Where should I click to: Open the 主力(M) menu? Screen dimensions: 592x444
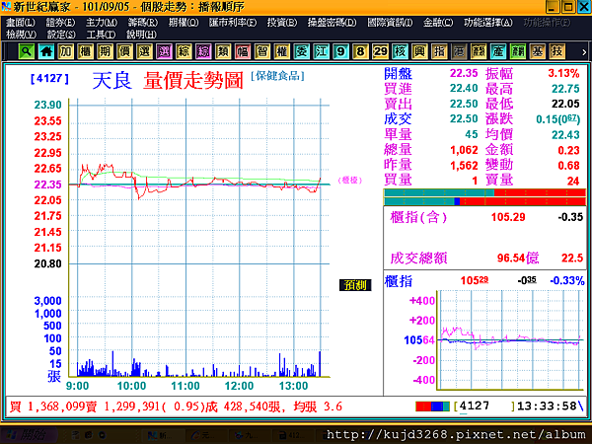102,23
